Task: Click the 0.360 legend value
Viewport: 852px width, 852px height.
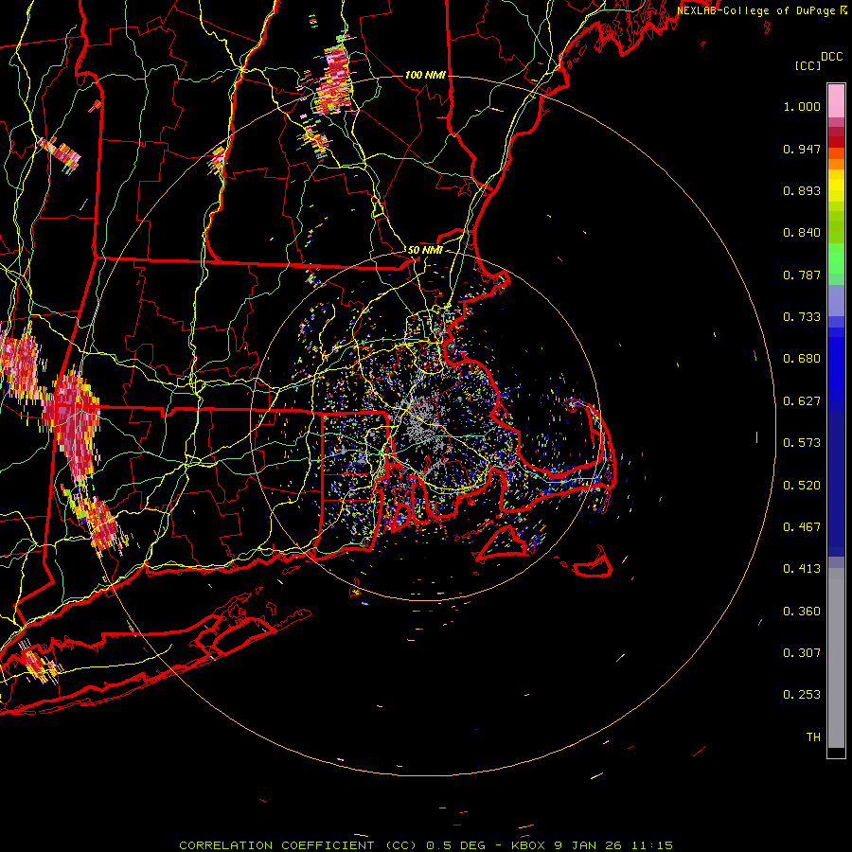Action: 802,612
